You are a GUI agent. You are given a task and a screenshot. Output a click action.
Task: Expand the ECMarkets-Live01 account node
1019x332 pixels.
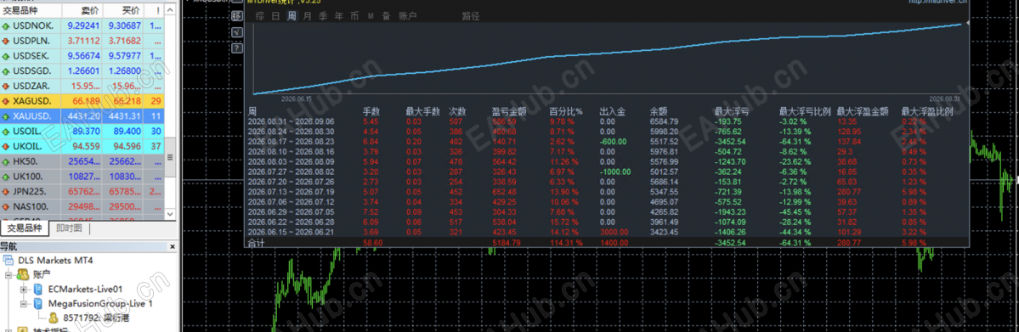(x=24, y=289)
